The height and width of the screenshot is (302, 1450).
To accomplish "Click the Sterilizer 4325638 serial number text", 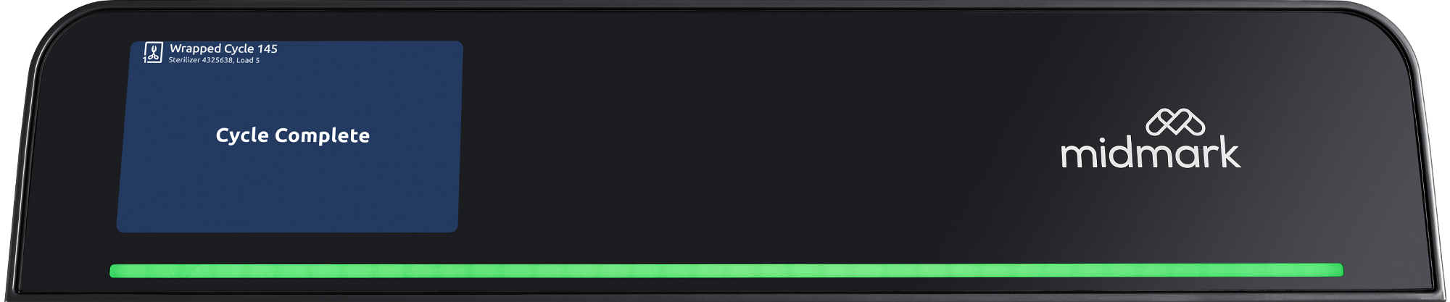I will click(201, 60).
